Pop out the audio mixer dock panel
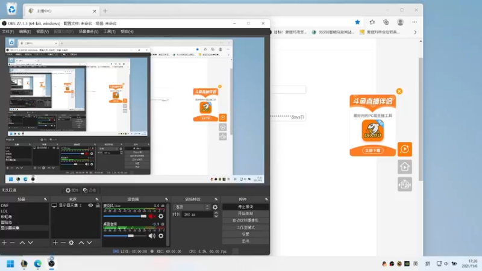The image size is (482, 271). click(167, 199)
